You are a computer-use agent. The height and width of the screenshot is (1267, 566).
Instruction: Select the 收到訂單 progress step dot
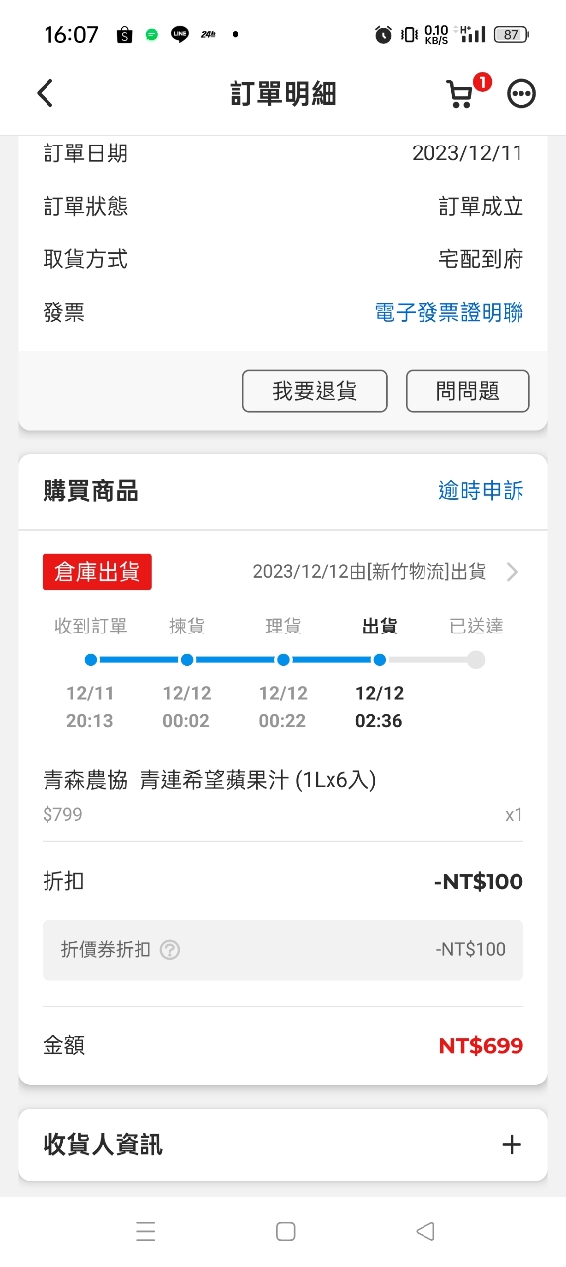pyautogui.click(x=91, y=660)
